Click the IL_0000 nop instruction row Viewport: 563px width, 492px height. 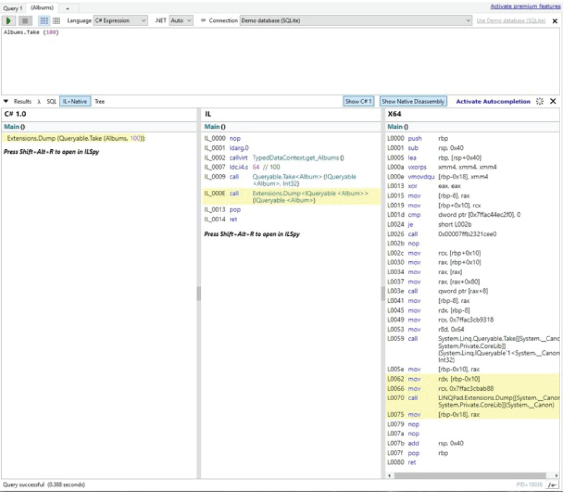pos(222,138)
